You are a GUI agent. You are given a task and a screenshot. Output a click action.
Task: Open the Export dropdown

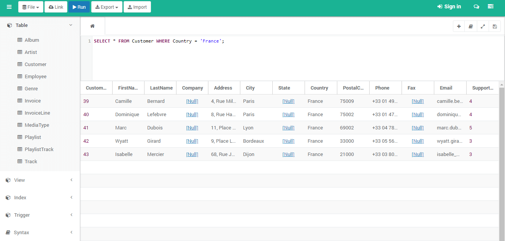[x=106, y=7]
